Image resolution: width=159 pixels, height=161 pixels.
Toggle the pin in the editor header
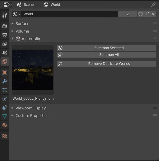(153, 5)
